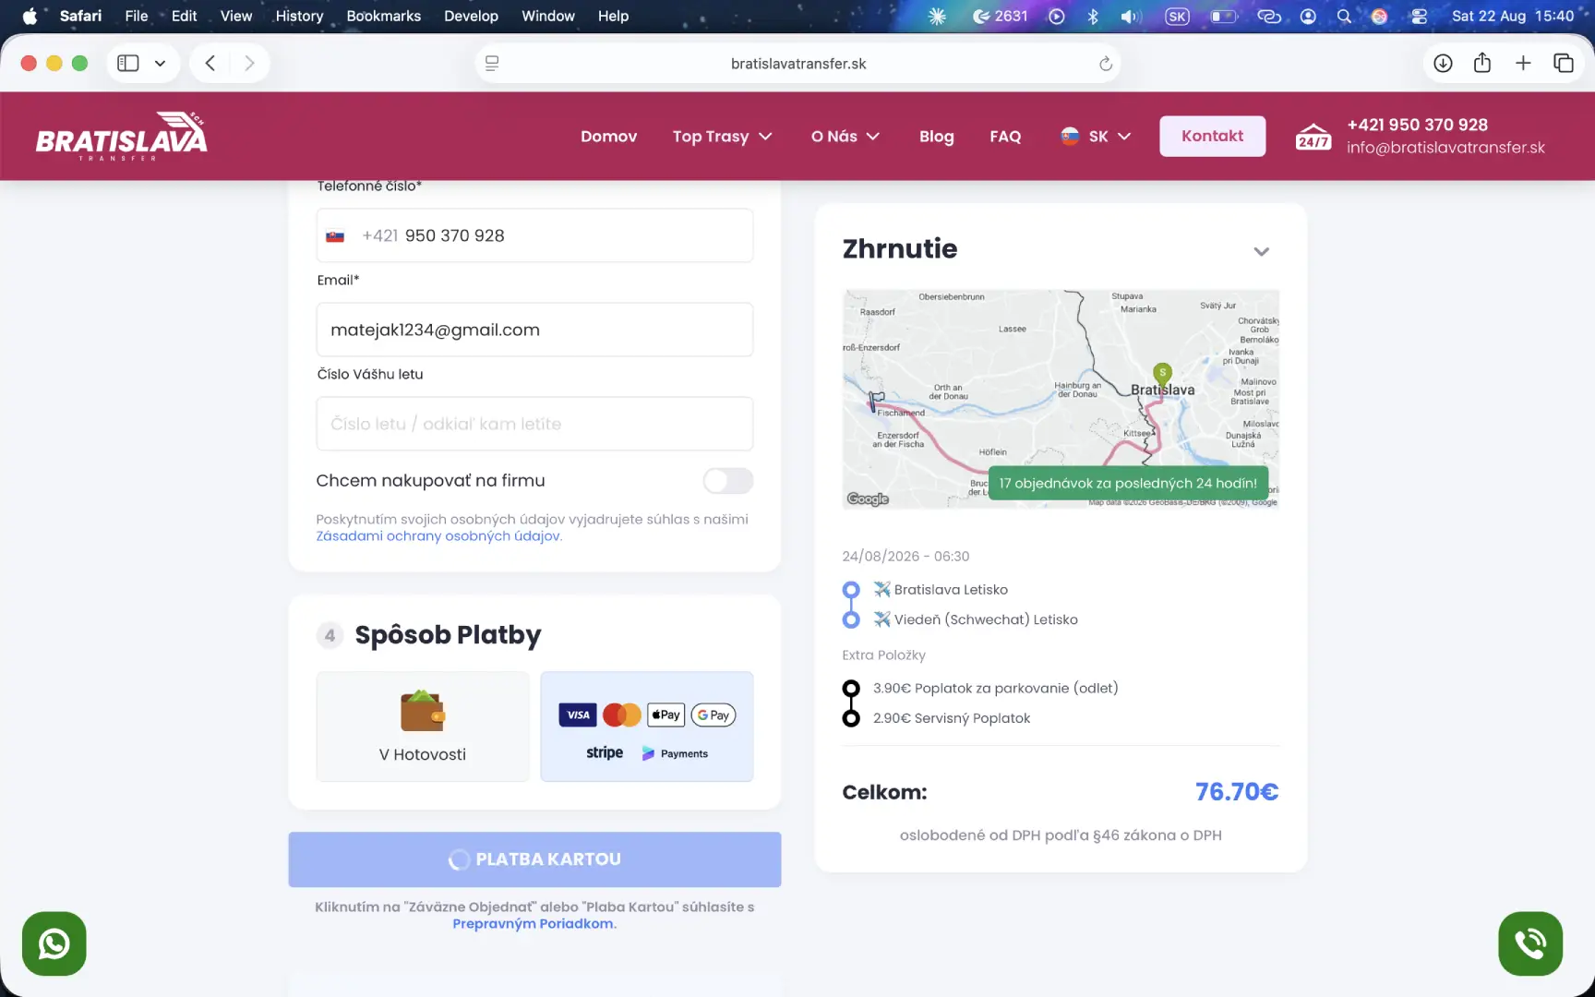Open the Bookmarks menu
1595x997 pixels.
pos(384,16)
